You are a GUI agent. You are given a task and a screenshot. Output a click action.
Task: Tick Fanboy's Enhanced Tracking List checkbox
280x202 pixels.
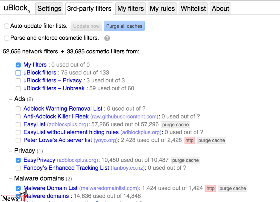pos(18,168)
